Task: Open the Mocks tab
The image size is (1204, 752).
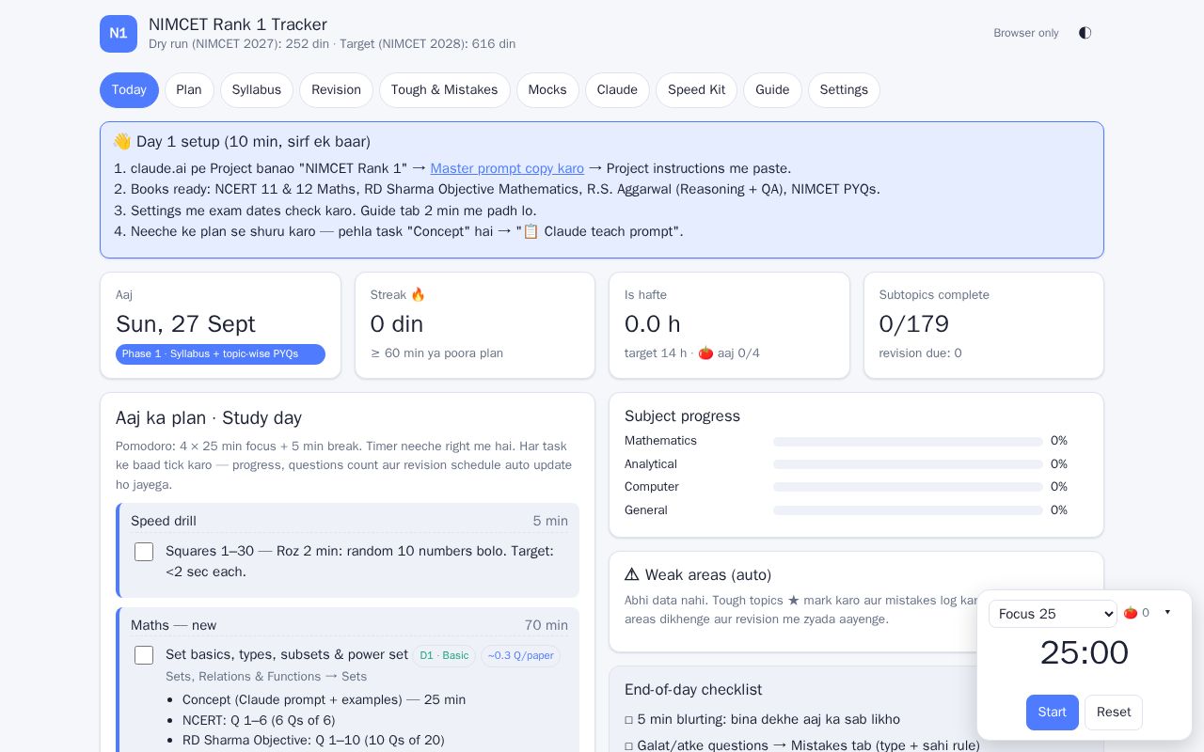Action: click(x=547, y=90)
